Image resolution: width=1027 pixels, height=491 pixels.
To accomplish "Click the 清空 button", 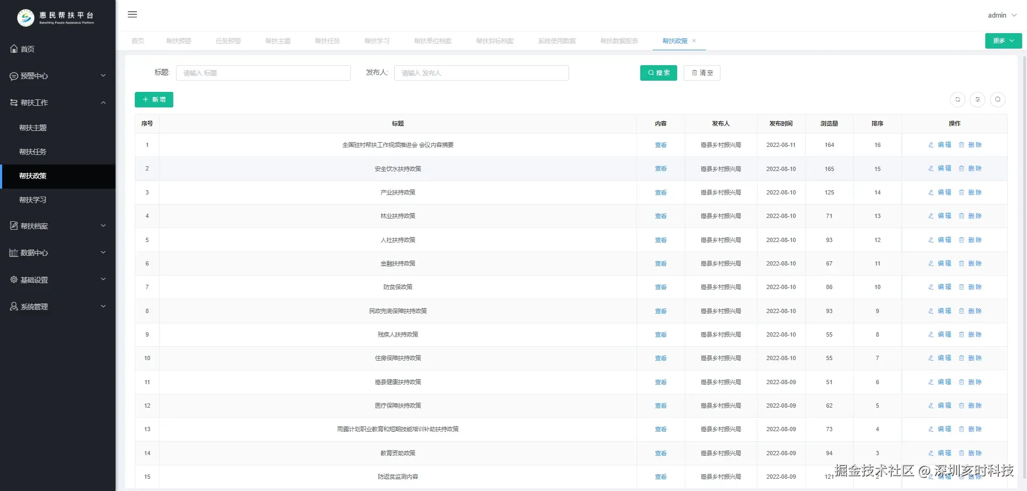I will 702,73.
